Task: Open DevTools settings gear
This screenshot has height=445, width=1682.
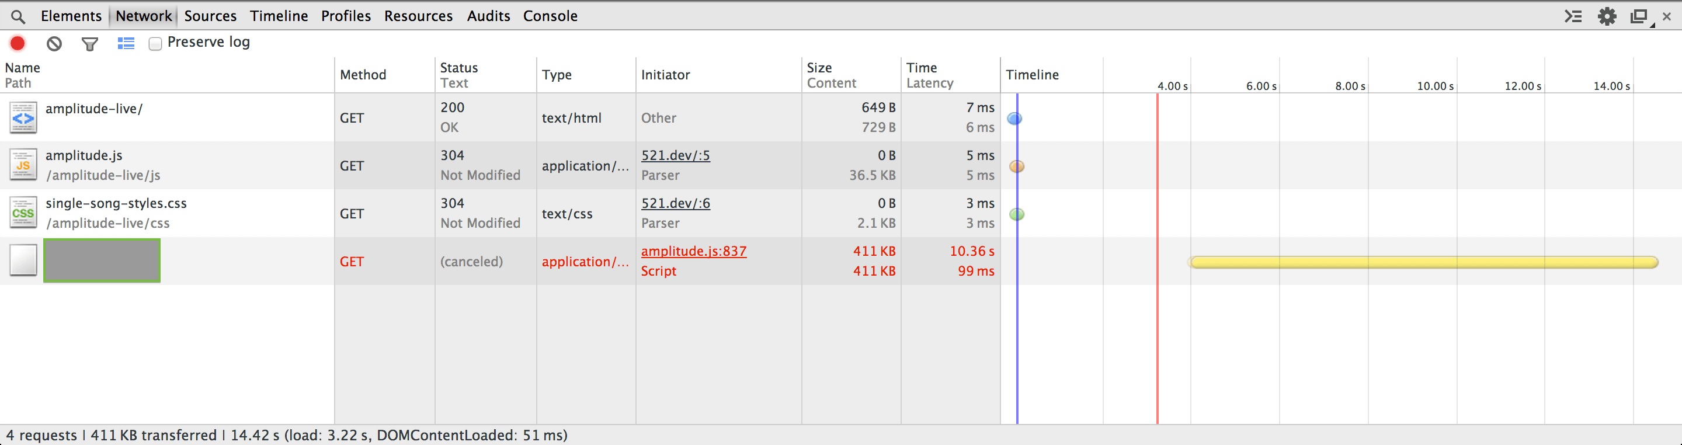Action: (x=1607, y=16)
